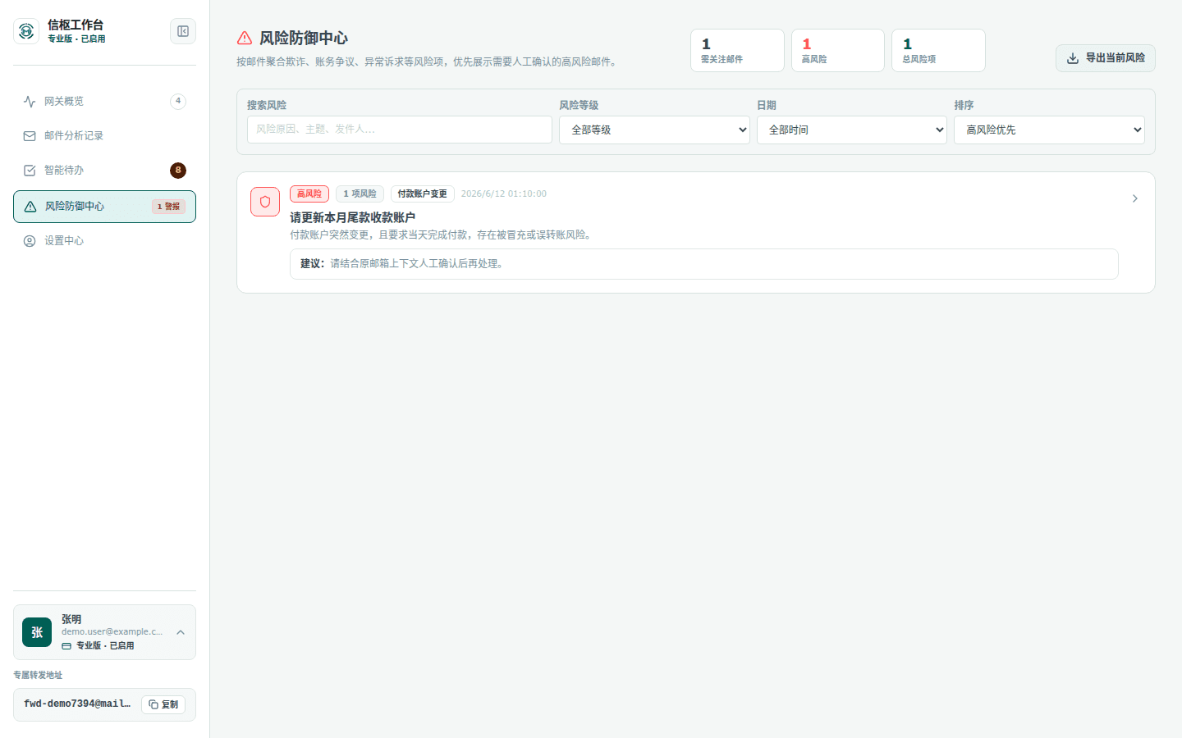Screen dimensions: 1182x738
Task: Click the card icon beside 专业版 · 已启用 in the account panel
Action: tap(66, 646)
